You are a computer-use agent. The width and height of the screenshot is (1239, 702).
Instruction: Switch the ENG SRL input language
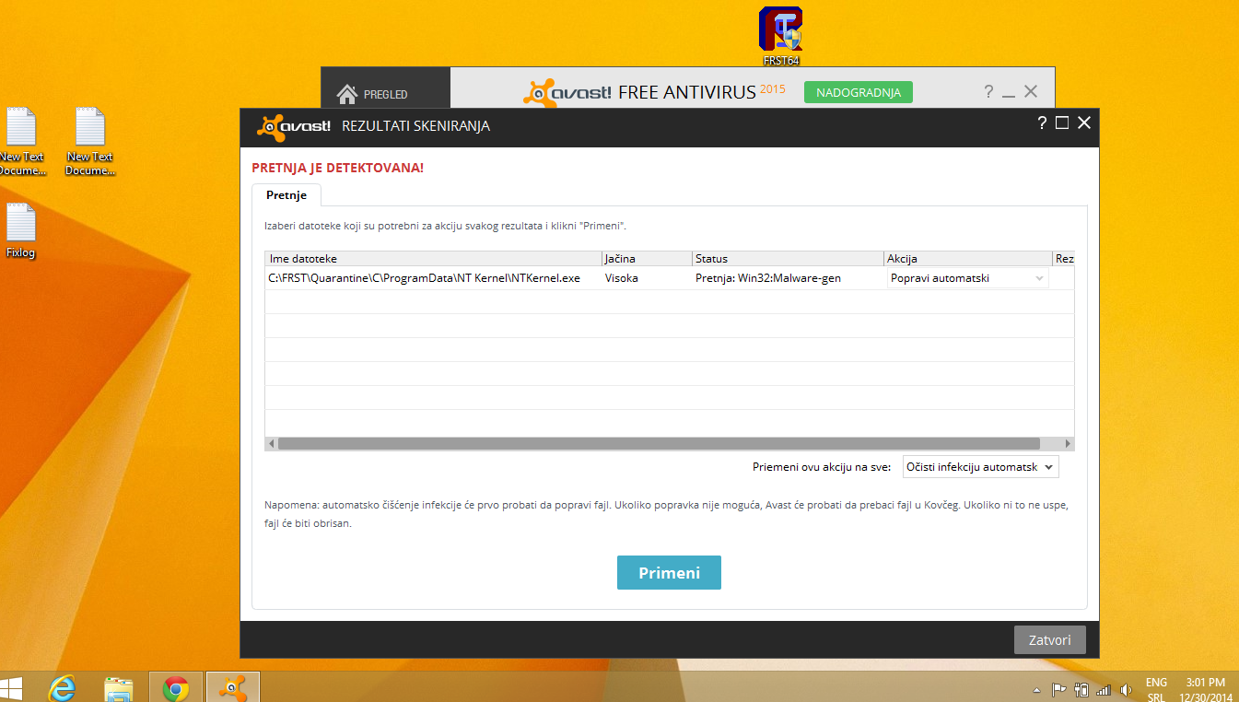click(x=1156, y=689)
